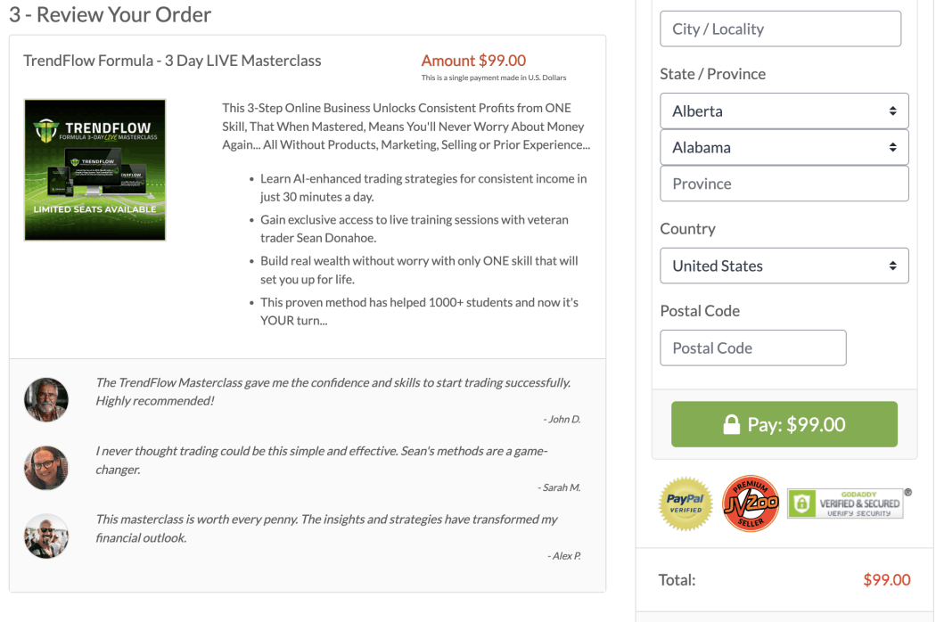Click the Total $99.00 amount

pos(886,580)
